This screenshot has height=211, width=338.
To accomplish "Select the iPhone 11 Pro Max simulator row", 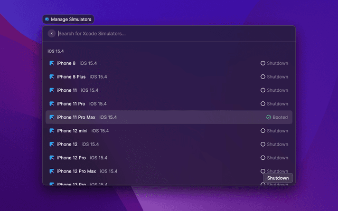I will pyautogui.click(x=169, y=117).
